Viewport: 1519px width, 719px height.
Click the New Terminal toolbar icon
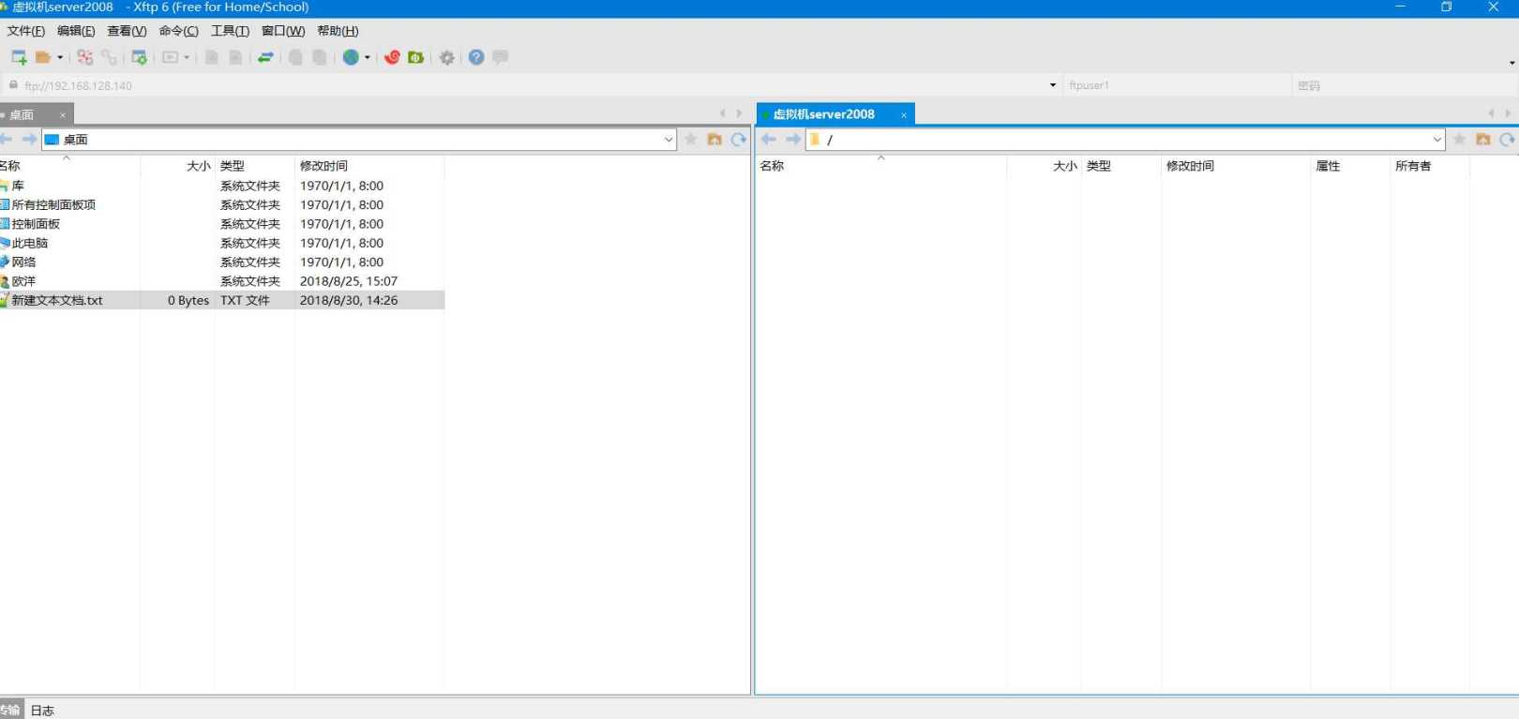tap(170, 57)
